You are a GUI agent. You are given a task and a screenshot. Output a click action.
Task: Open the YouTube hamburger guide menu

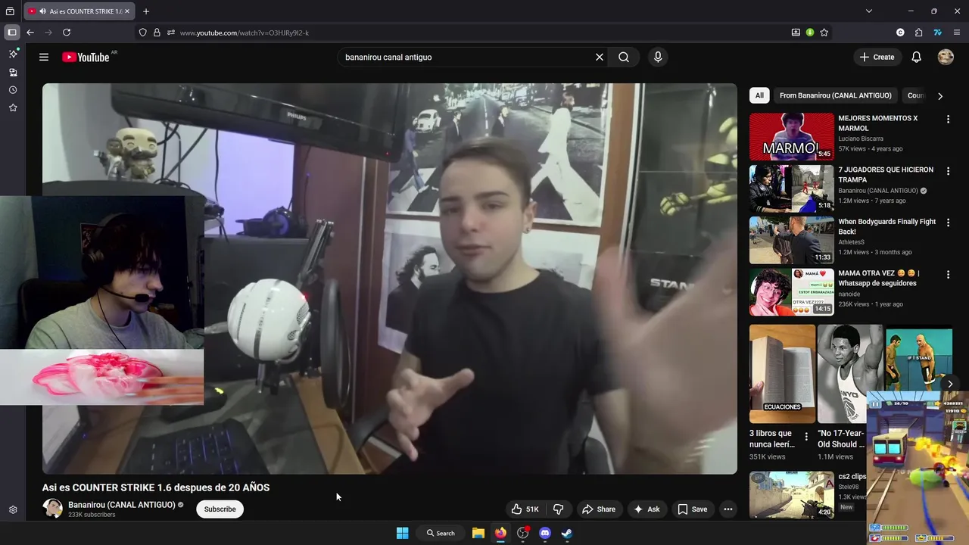(44, 57)
